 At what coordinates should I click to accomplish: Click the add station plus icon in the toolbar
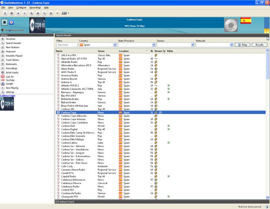(12, 13)
